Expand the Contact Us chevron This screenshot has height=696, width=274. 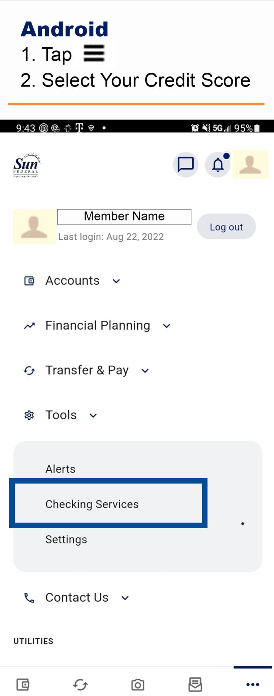[125, 598]
